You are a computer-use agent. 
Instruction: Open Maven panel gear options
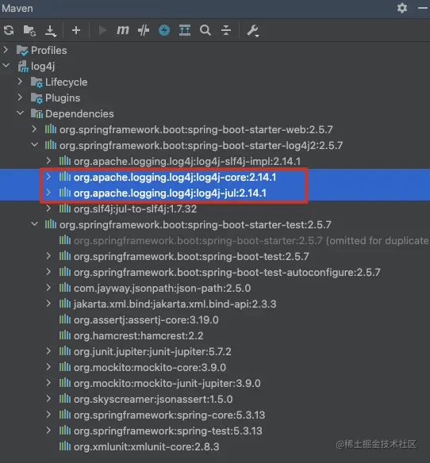402,8
